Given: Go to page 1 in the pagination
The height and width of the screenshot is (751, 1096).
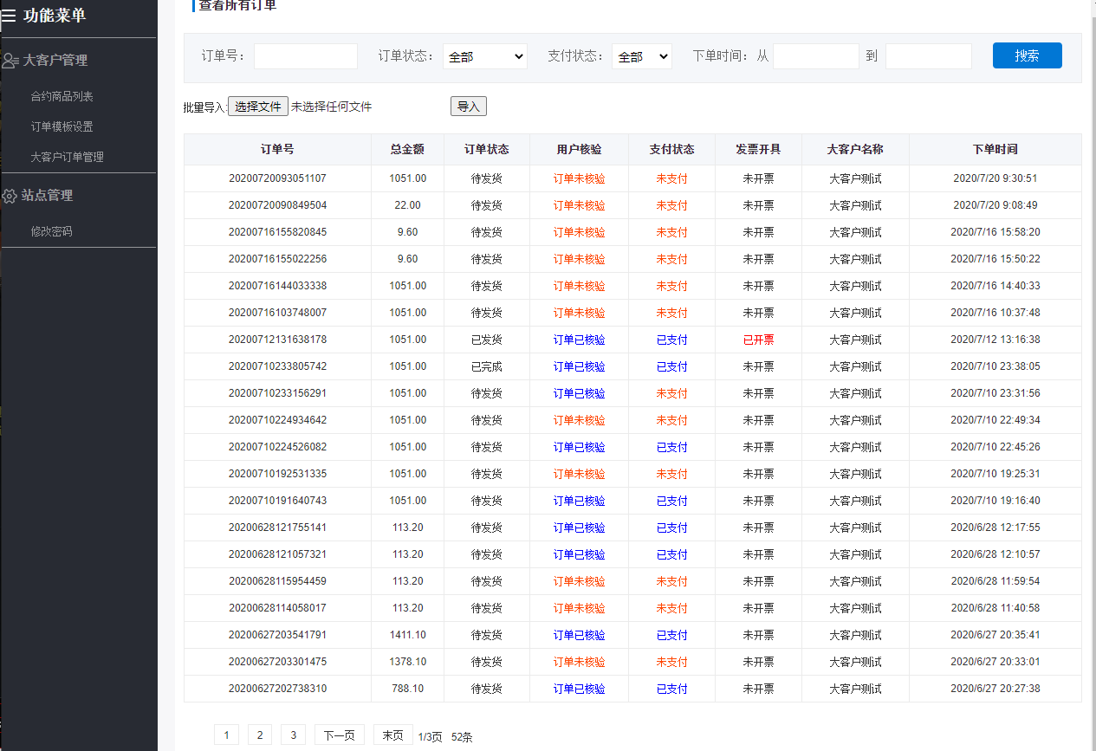Looking at the screenshot, I should (226, 735).
